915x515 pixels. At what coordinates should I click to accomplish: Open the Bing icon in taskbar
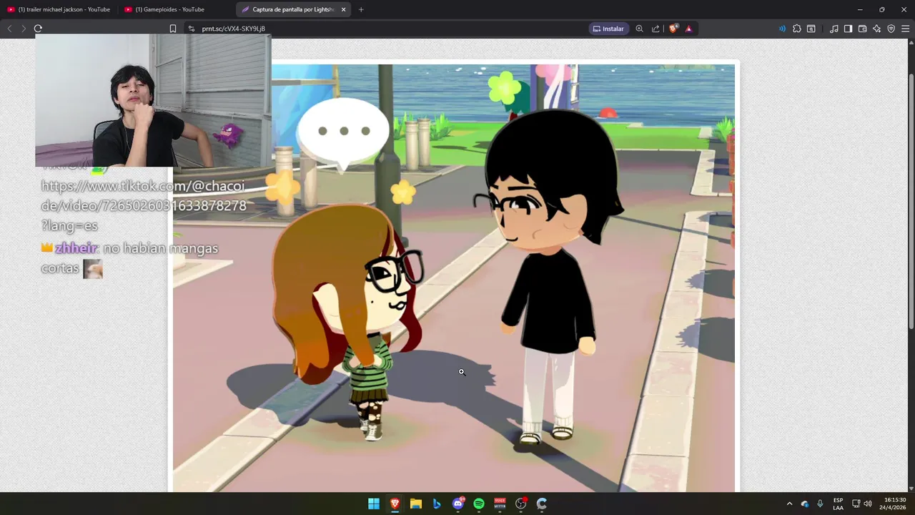point(437,504)
